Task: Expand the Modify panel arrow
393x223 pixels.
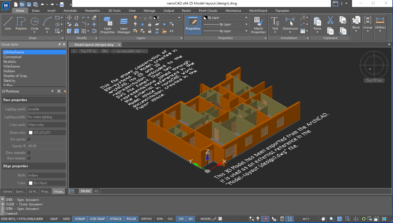Action: tap(96, 38)
